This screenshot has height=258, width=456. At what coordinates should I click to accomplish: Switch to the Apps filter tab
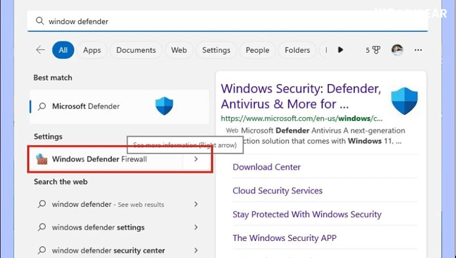click(92, 50)
